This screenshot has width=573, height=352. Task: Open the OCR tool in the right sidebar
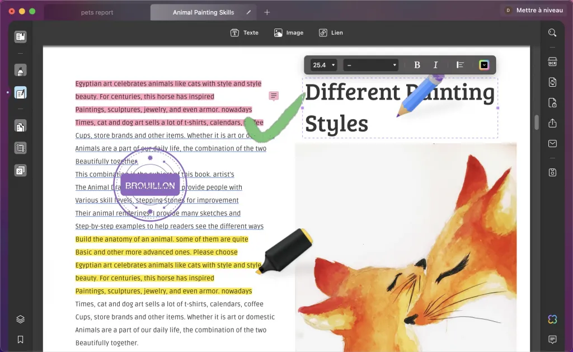point(552,62)
